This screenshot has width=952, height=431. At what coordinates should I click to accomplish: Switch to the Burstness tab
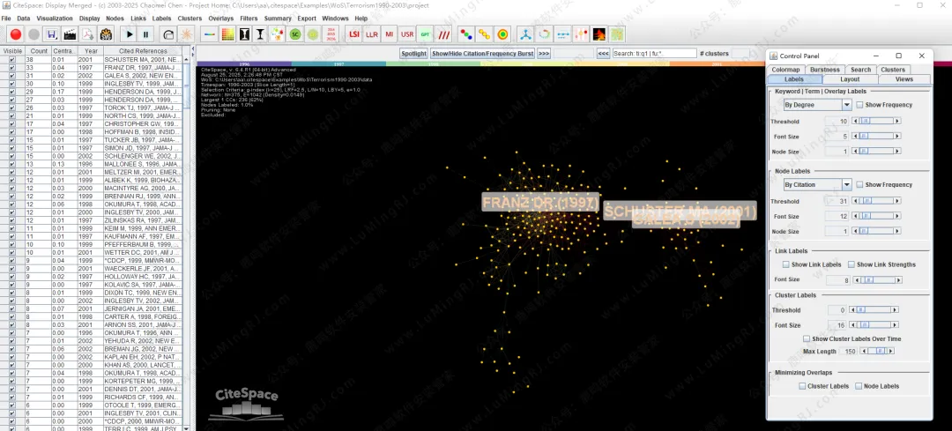click(824, 69)
